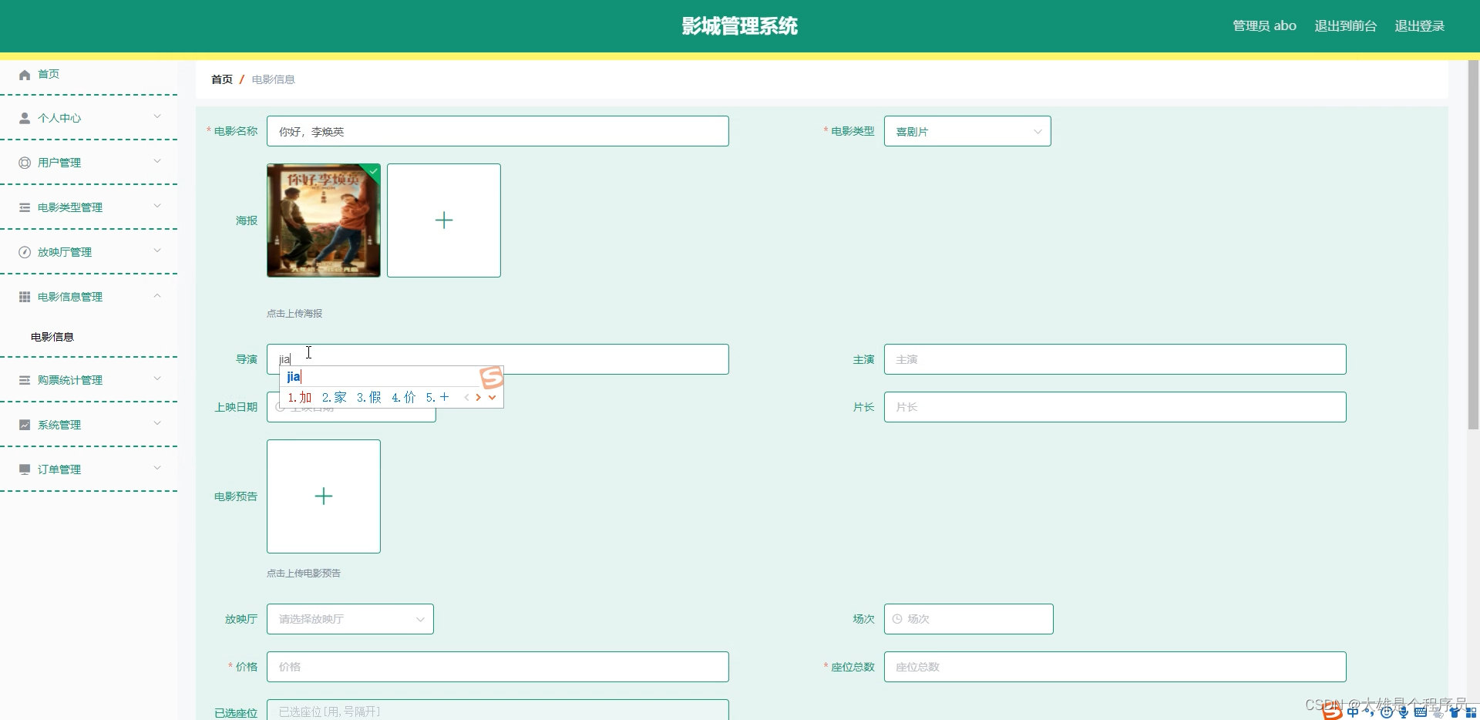Toggle the 中 language mode tray icon
Screen dimensions: 1480x720
[1353, 712]
